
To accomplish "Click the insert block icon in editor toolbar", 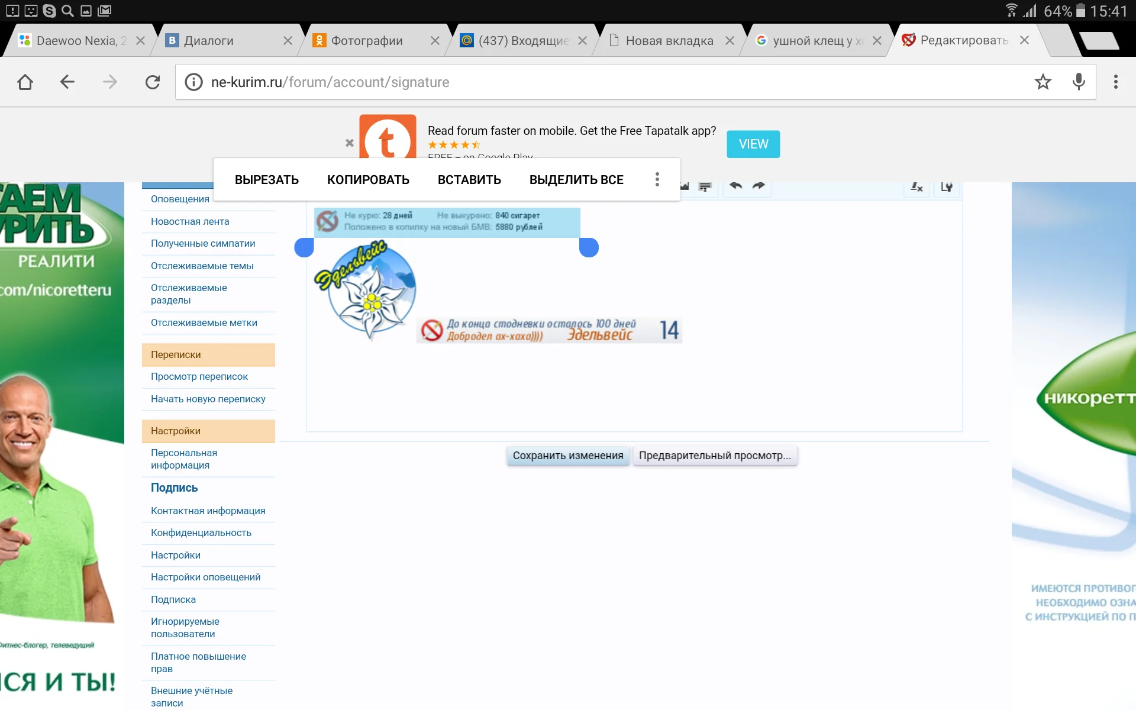I will point(704,187).
